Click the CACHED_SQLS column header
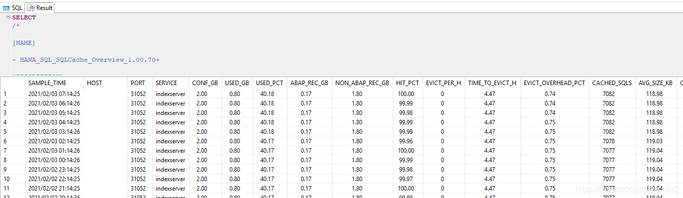The height and width of the screenshot is (198, 683). coord(612,83)
